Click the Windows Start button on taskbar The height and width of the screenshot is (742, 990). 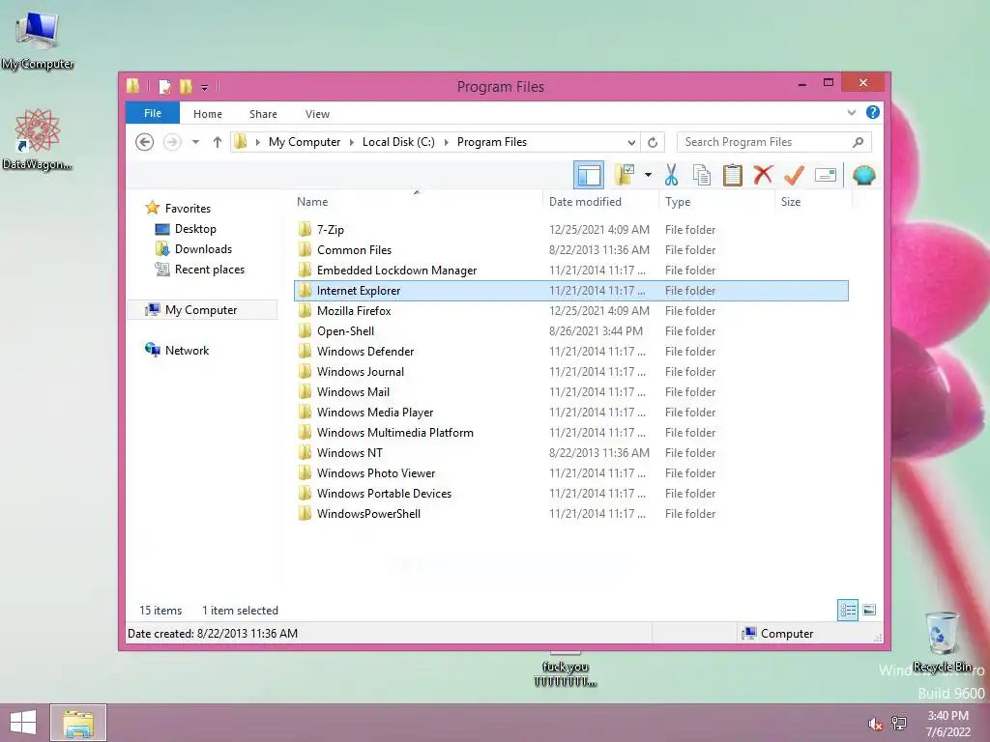[23, 723]
